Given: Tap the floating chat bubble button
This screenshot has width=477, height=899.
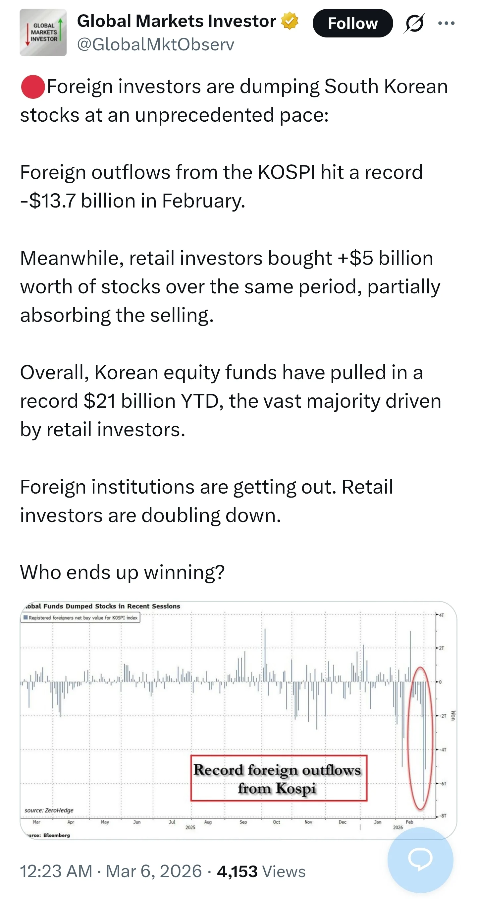Looking at the screenshot, I should click(420, 859).
